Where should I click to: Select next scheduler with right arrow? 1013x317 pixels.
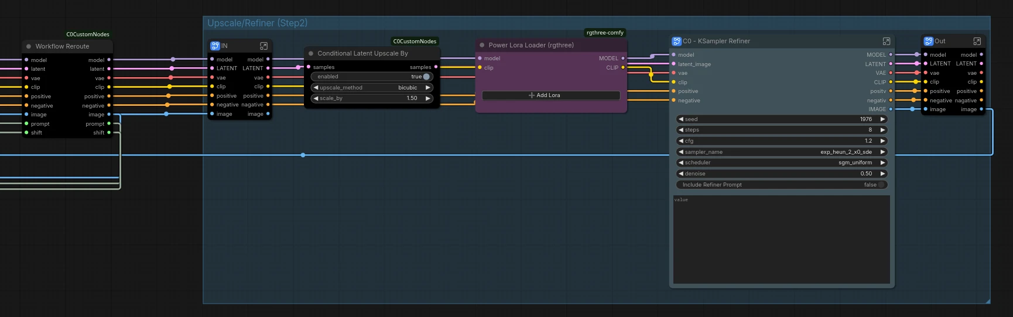[882, 163]
